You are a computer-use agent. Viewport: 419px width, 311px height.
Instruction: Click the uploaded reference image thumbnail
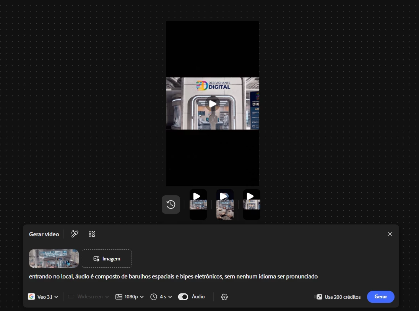tap(54, 259)
